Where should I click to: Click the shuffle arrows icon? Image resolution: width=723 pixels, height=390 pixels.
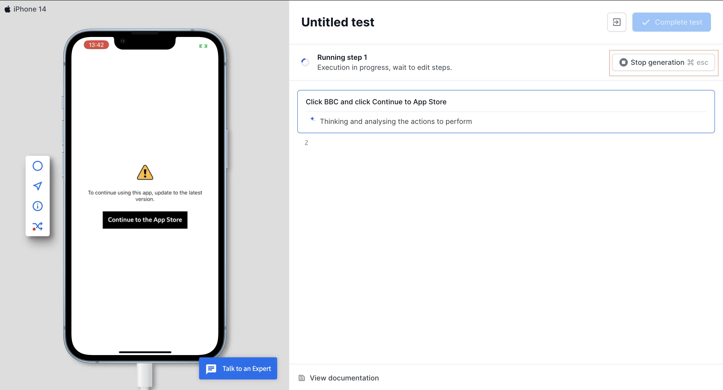[38, 226]
